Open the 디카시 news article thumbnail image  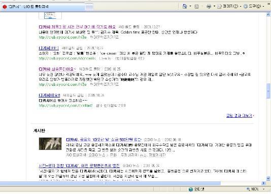(50, 144)
